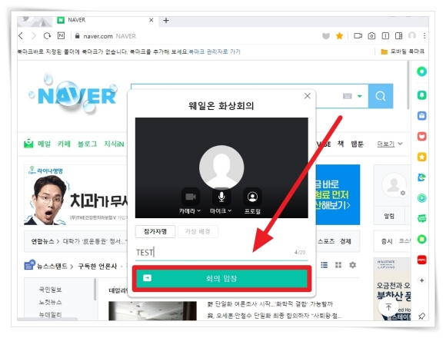Open the 블로그 menu link
The image size is (446, 338).
tap(88, 144)
